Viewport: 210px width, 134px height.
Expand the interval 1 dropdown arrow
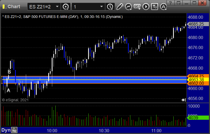[102, 7]
